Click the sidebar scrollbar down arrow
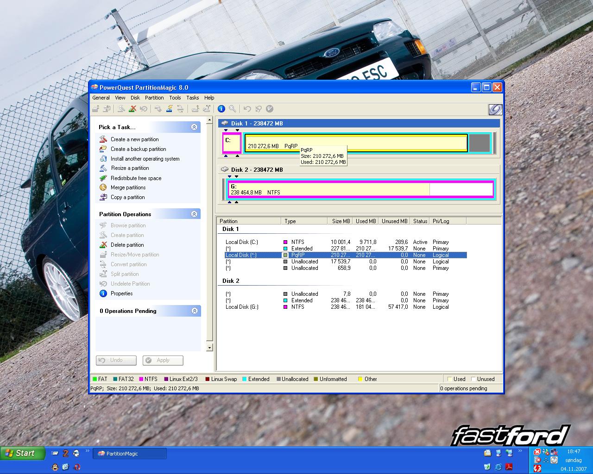Image resolution: width=593 pixels, height=474 pixels. coord(209,348)
